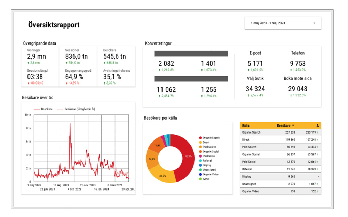Viewport: 348px width, 217px height.
Task: Open the date range dropdown 1 maj 2023 - 1 maj 2024
Action: tap(283, 23)
